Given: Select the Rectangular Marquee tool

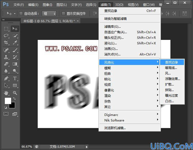Looking at the screenshot, I should [x=6, y=29].
